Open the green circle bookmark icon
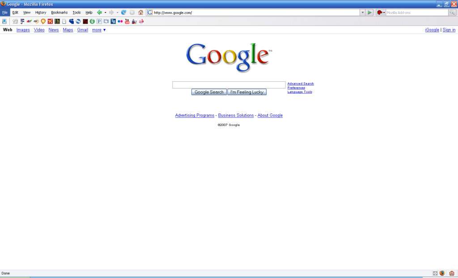 click(x=92, y=21)
